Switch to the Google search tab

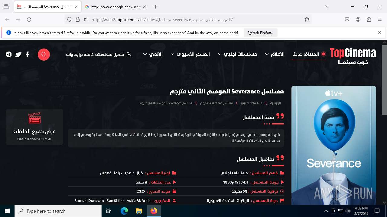tap(115, 7)
